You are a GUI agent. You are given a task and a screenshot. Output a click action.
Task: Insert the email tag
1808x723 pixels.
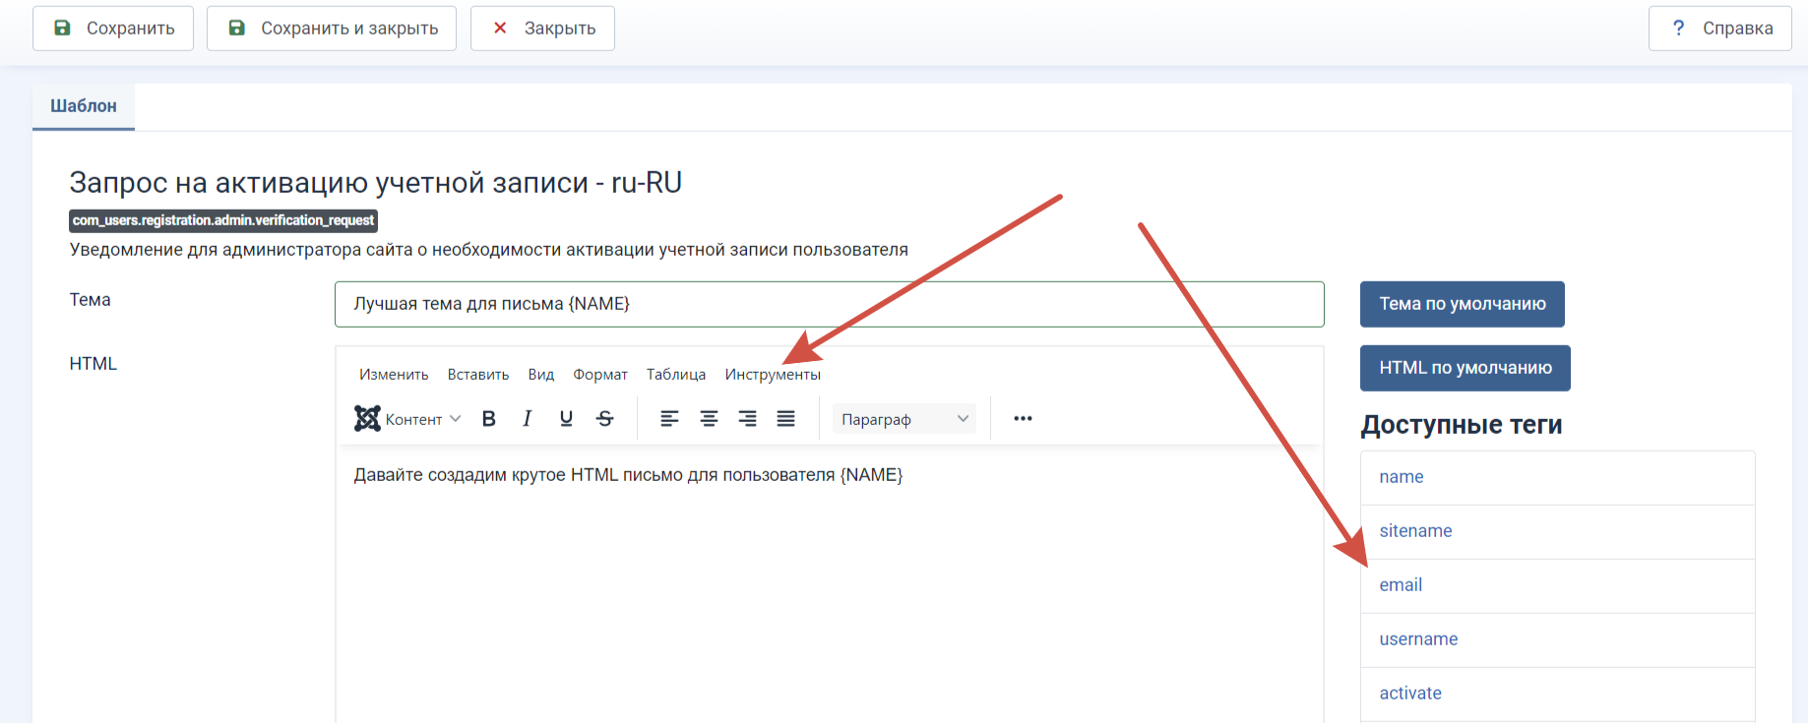click(1557, 585)
